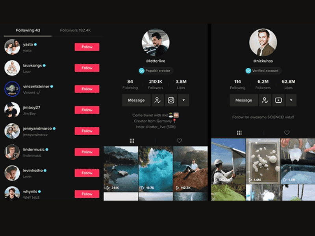Open YouTube link on nickuhas profile

(278, 100)
